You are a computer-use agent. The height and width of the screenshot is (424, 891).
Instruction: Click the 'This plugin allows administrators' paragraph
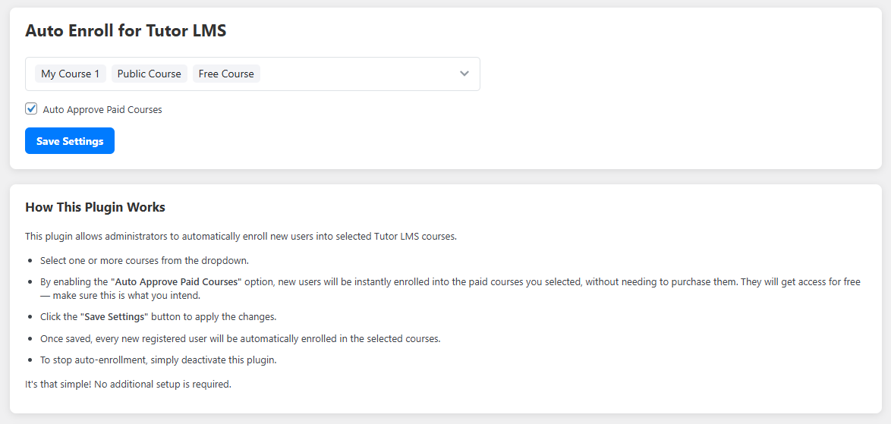pos(241,237)
